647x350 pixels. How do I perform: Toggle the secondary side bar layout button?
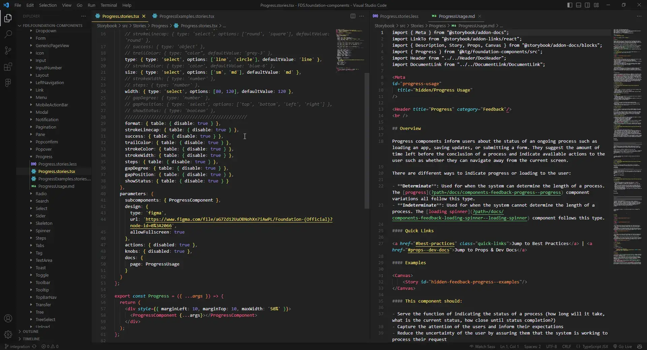point(587,5)
